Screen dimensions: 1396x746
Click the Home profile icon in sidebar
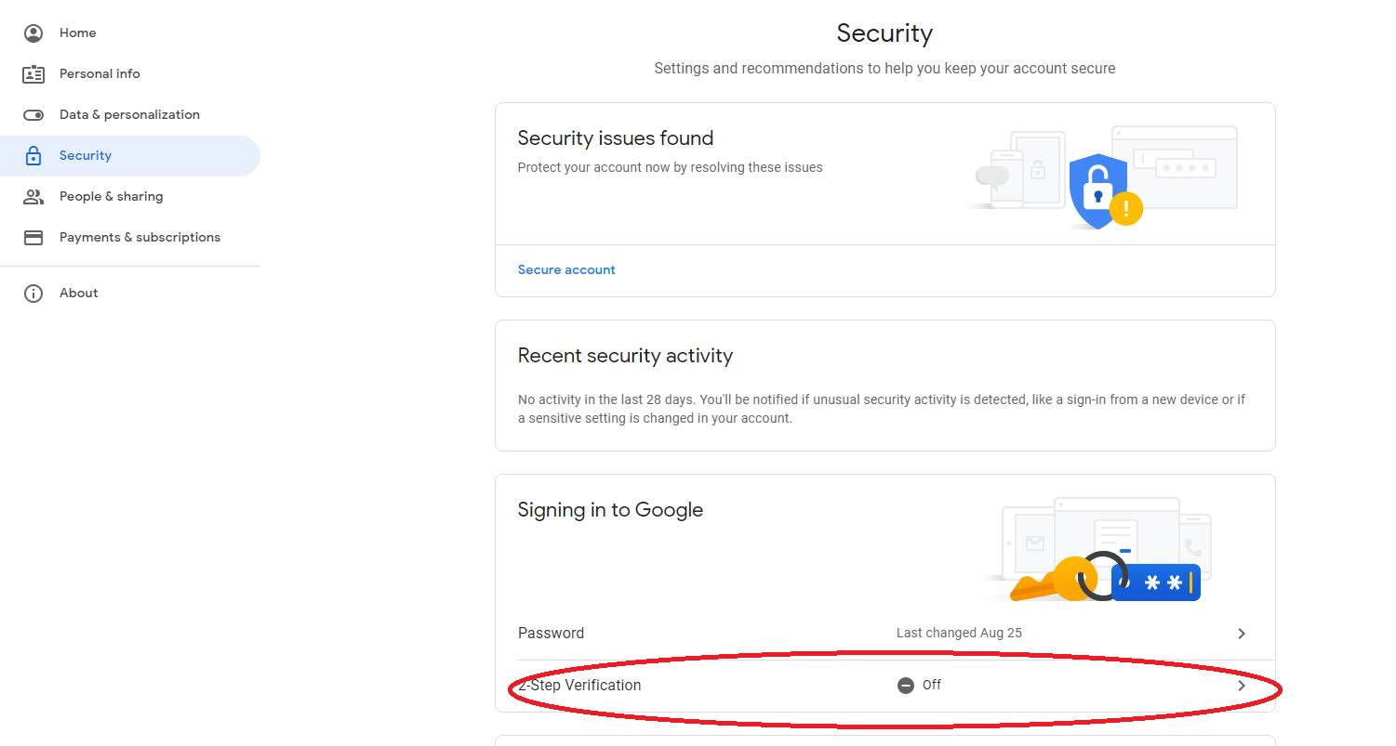click(x=33, y=33)
